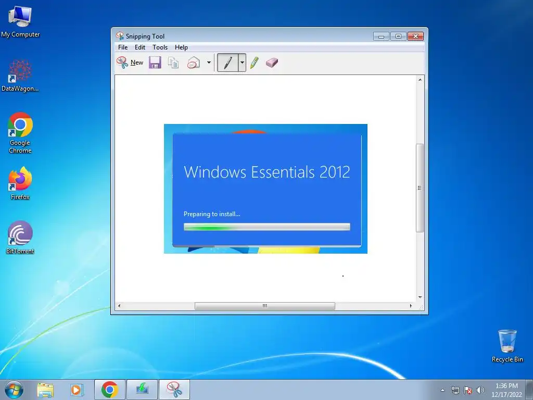Open the Tools menu
Screen dimensions: 533x400
160,47
